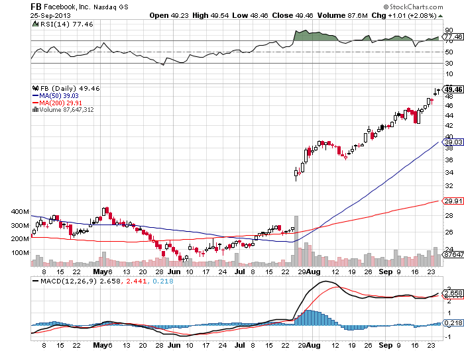Click the 50 level on RSI axis
This screenshot has width=464, height=351.
pyautogui.click(x=449, y=52)
